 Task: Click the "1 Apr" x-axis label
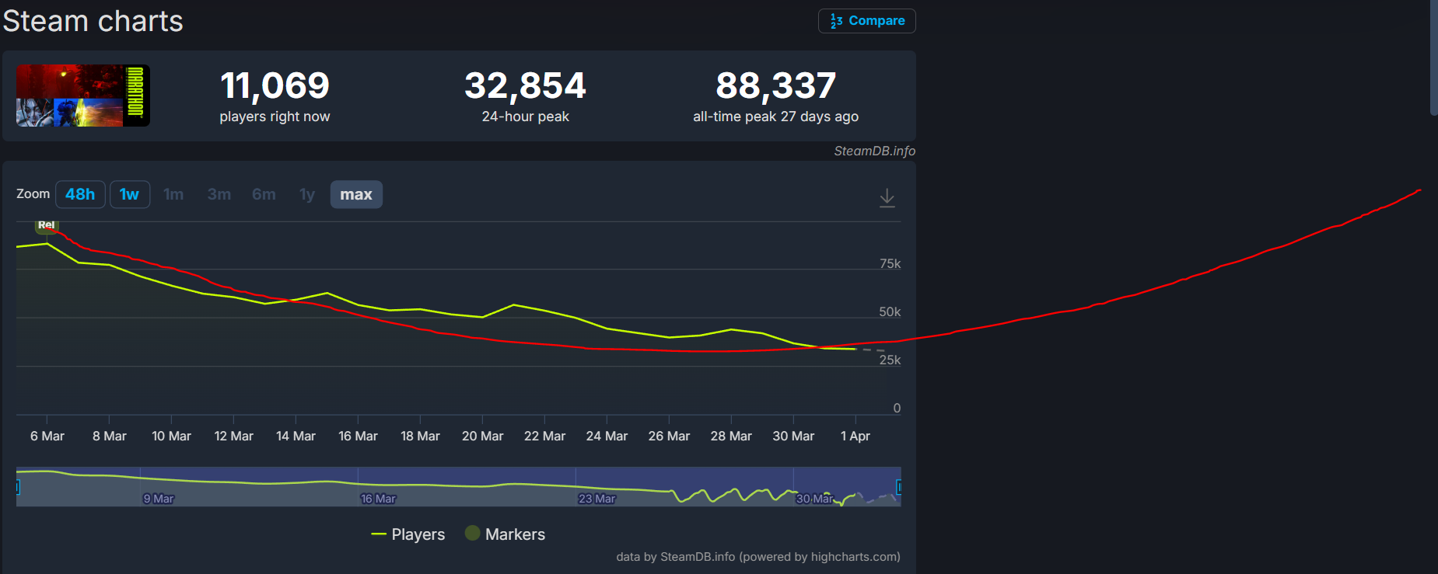click(855, 437)
